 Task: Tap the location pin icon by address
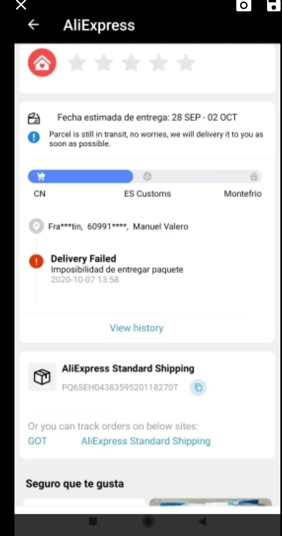click(36, 226)
